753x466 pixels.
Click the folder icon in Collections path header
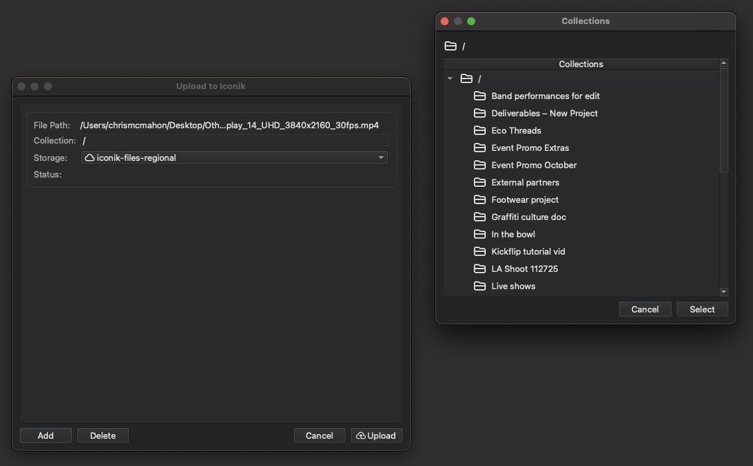click(451, 46)
